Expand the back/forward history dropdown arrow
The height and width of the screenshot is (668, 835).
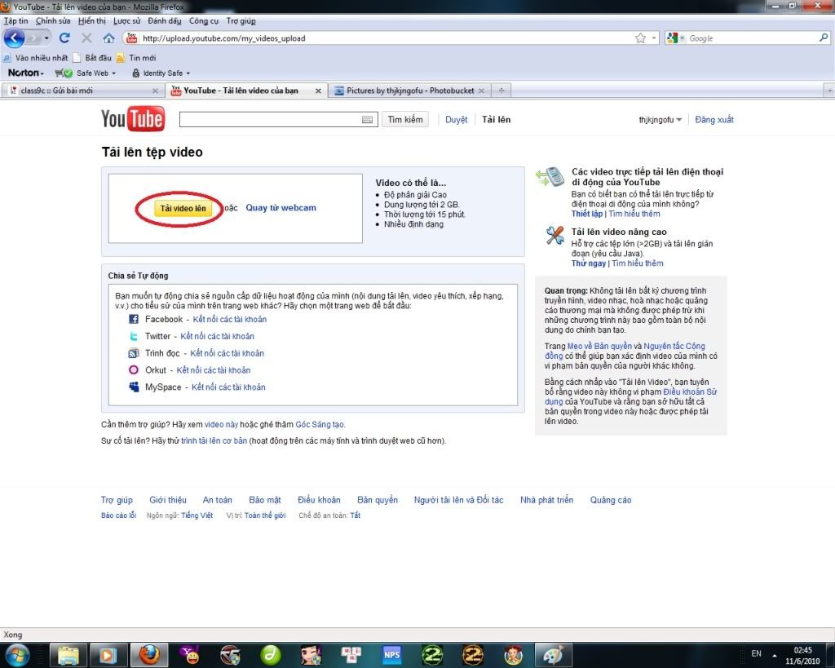[46, 38]
